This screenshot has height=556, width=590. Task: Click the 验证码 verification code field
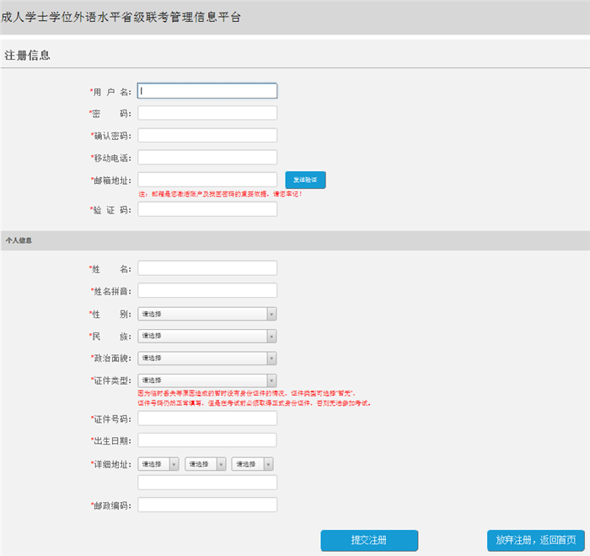(207, 209)
